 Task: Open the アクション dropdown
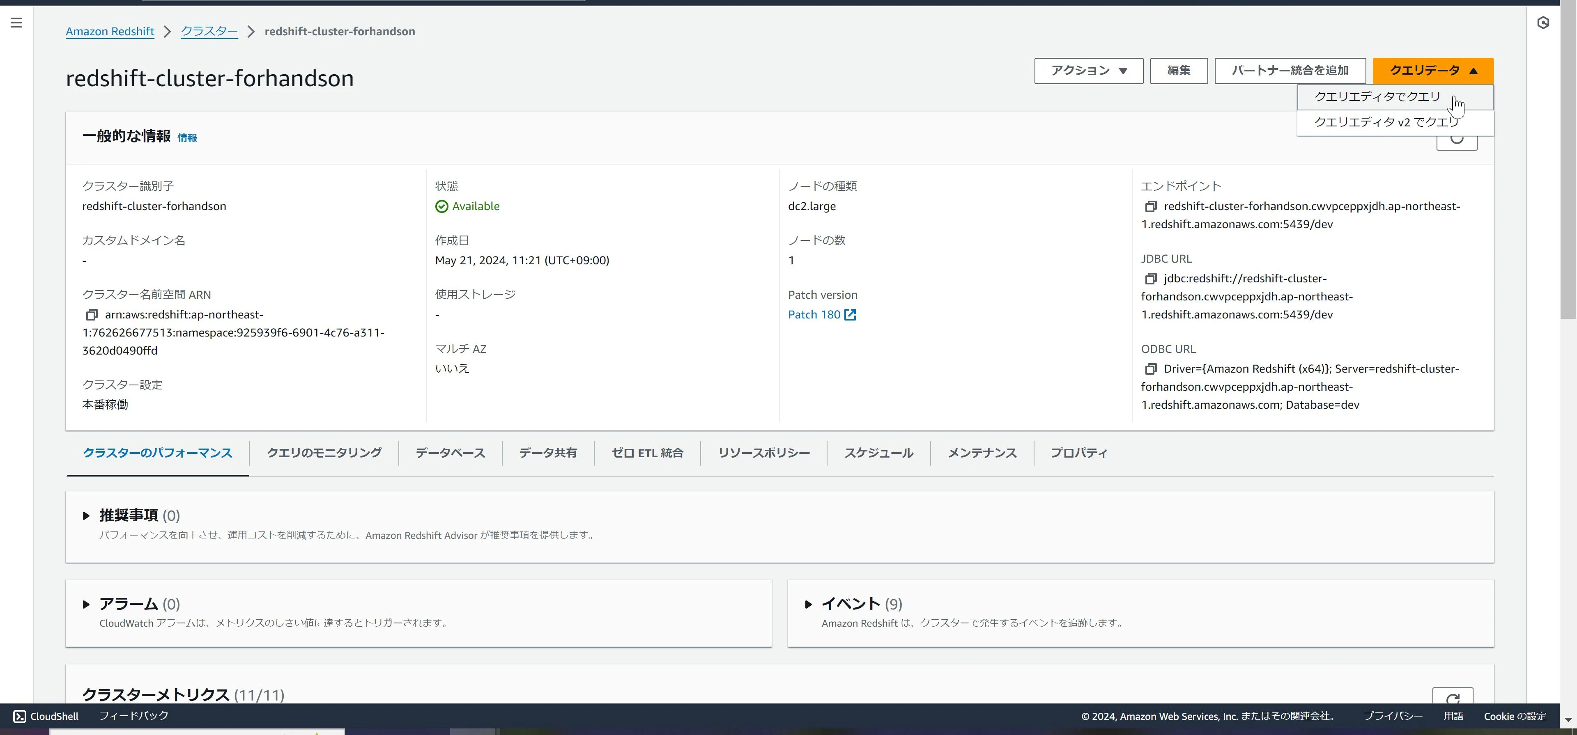point(1088,71)
